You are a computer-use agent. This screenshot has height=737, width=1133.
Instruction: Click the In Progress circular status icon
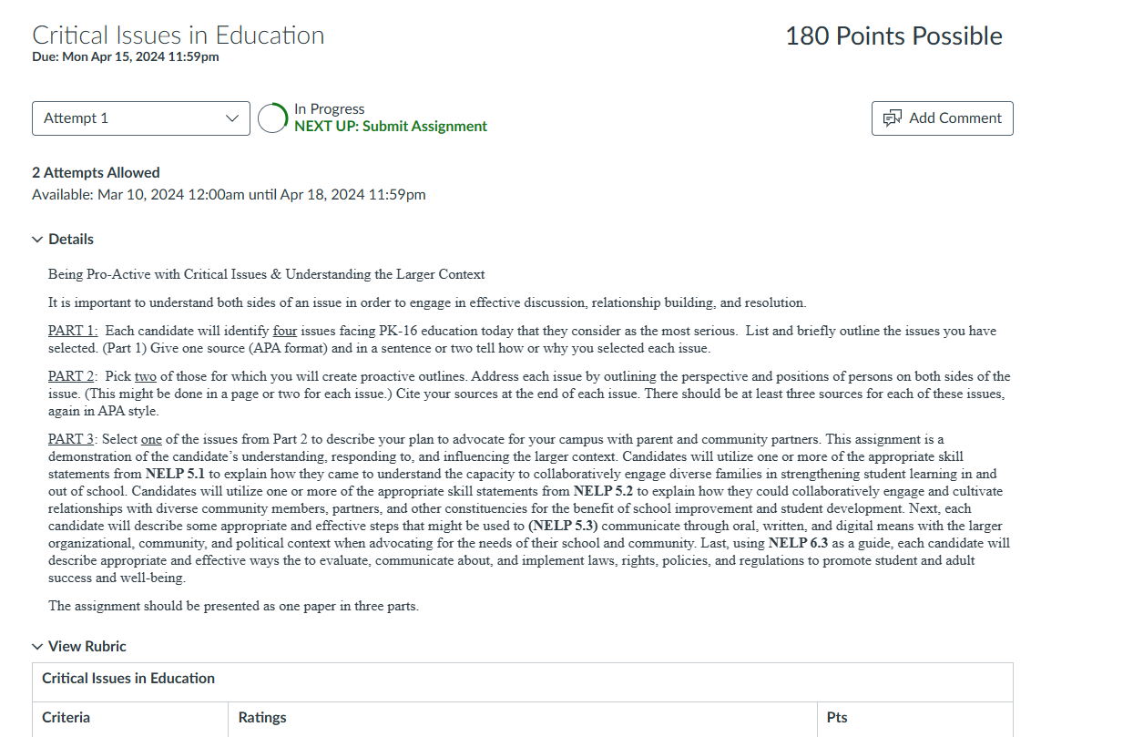click(x=273, y=118)
